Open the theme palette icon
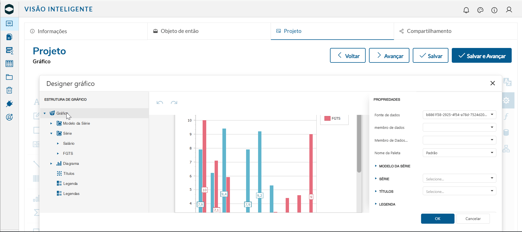The width and height of the screenshot is (522, 232). coord(480,10)
